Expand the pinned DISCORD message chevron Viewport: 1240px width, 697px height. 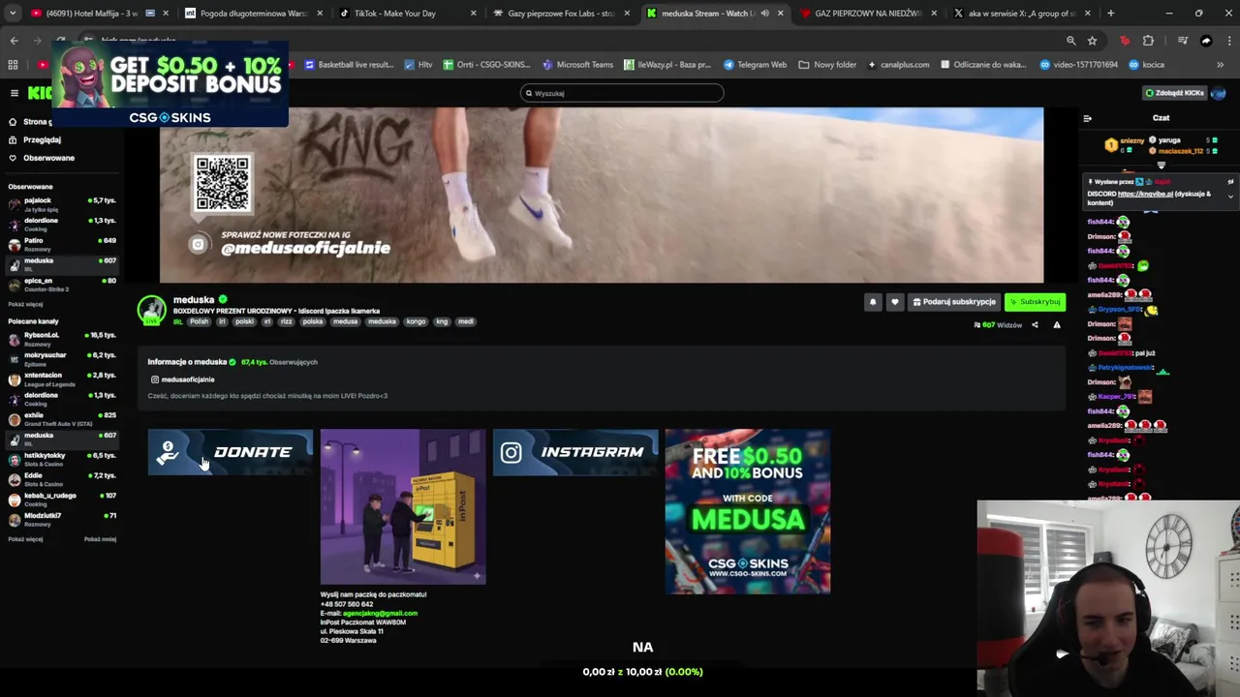tap(1230, 197)
